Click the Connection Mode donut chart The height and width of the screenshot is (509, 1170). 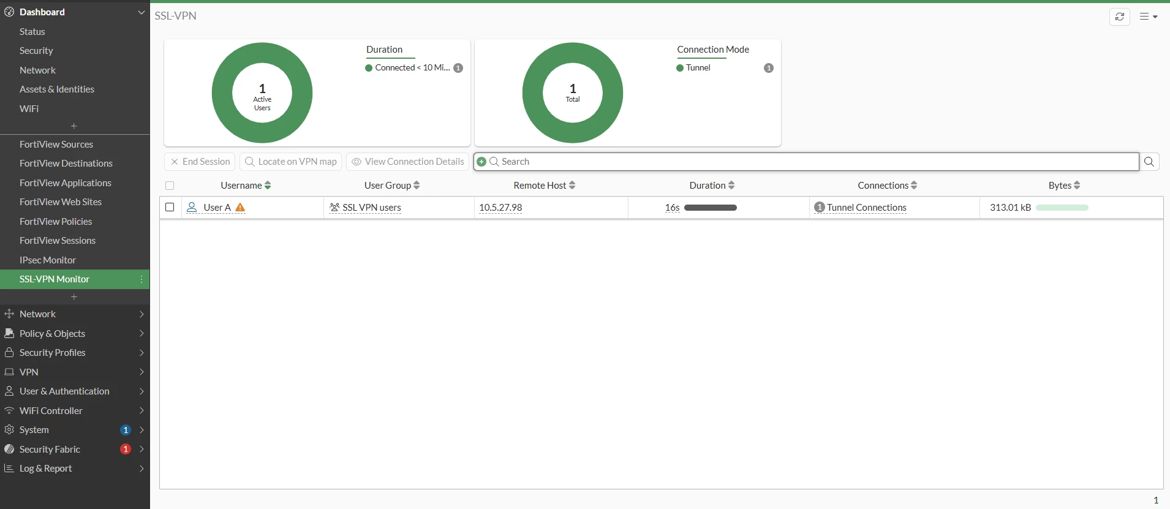click(x=573, y=93)
